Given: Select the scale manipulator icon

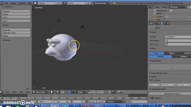Looking at the screenshot, I should click(75, 92).
